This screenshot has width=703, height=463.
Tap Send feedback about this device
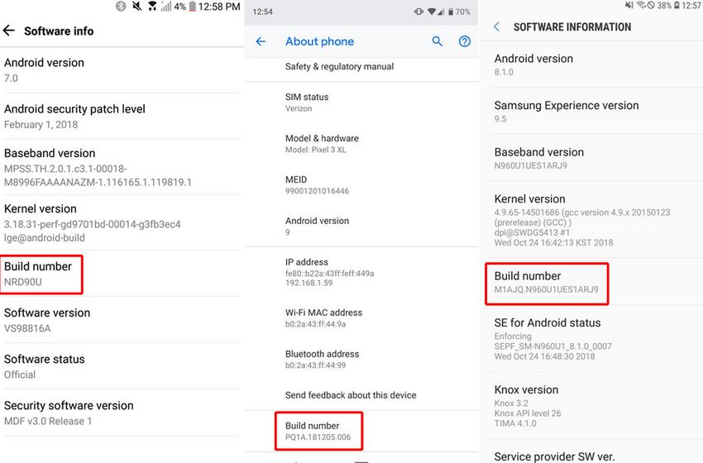351,395
